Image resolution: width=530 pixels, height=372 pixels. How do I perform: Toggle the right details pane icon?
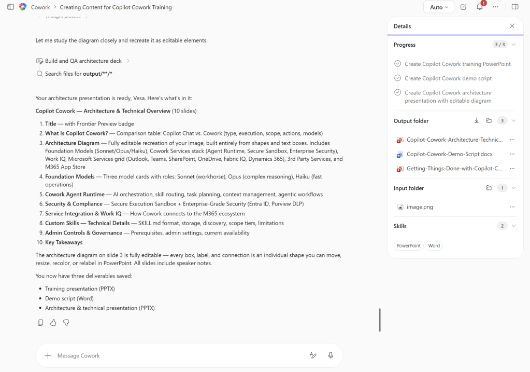point(515,7)
